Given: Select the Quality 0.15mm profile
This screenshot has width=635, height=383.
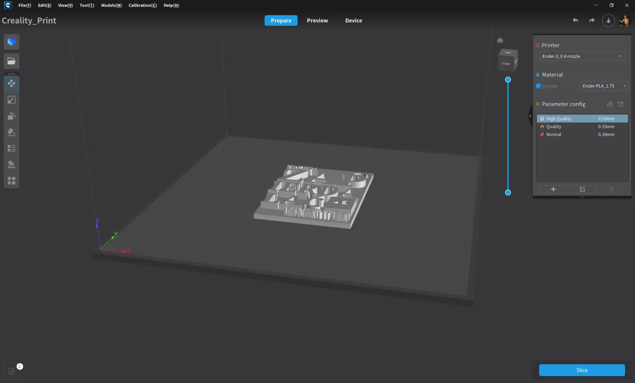Looking at the screenshot, I should [582, 126].
